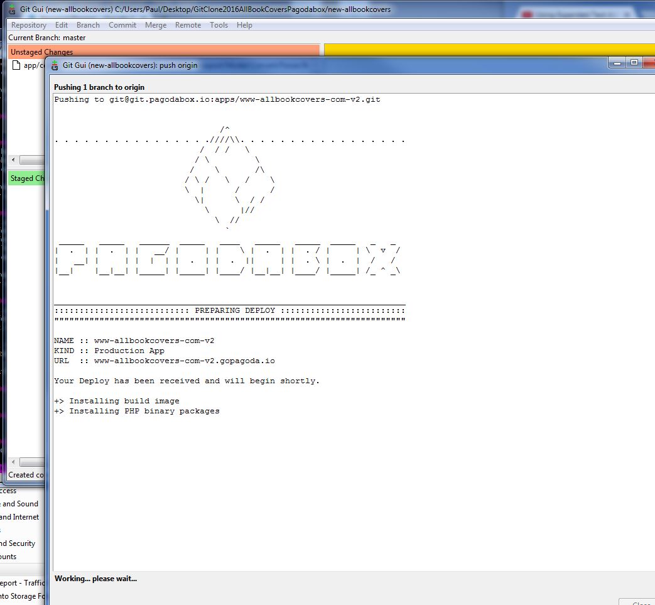The image size is (655, 605).
Task: Click the 'eport - Traffic' item in the background window
Action: [x=22, y=583]
